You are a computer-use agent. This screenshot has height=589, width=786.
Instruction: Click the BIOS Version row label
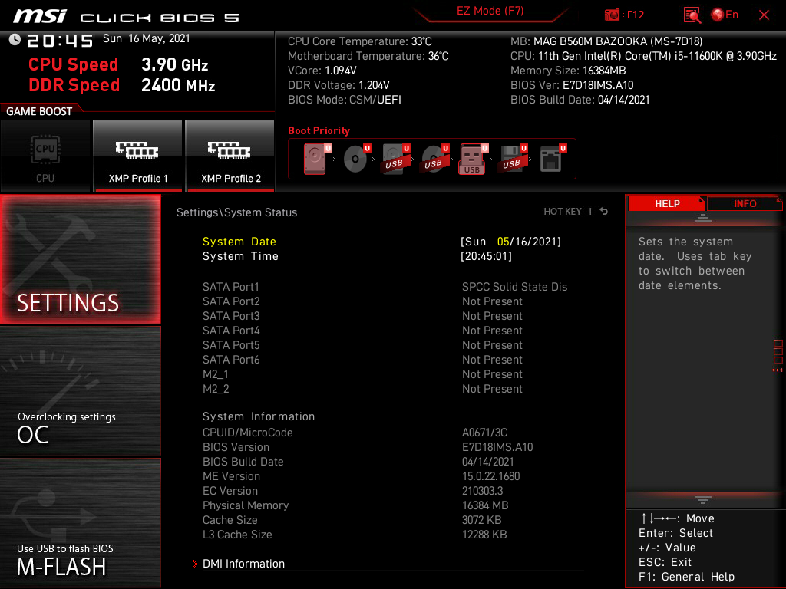pyautogui.click(x=236, y=447)
